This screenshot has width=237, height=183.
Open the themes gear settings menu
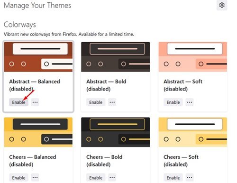coord(222,5)
